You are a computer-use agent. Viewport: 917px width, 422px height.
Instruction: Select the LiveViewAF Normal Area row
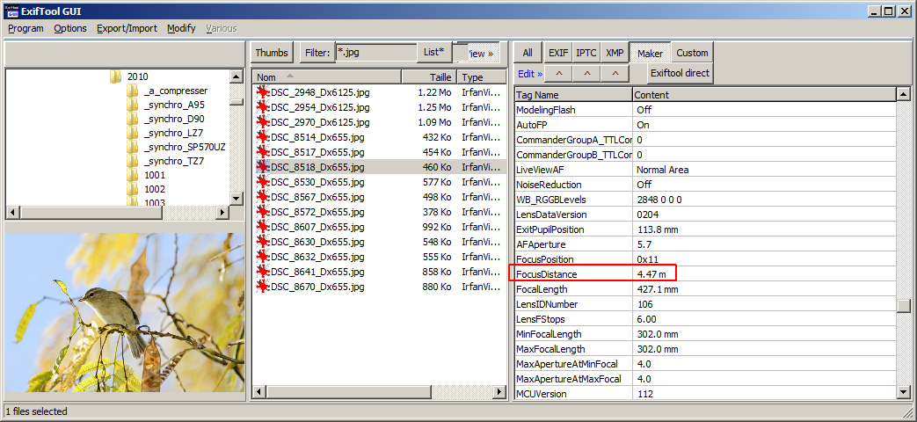[x=705, y=170]
